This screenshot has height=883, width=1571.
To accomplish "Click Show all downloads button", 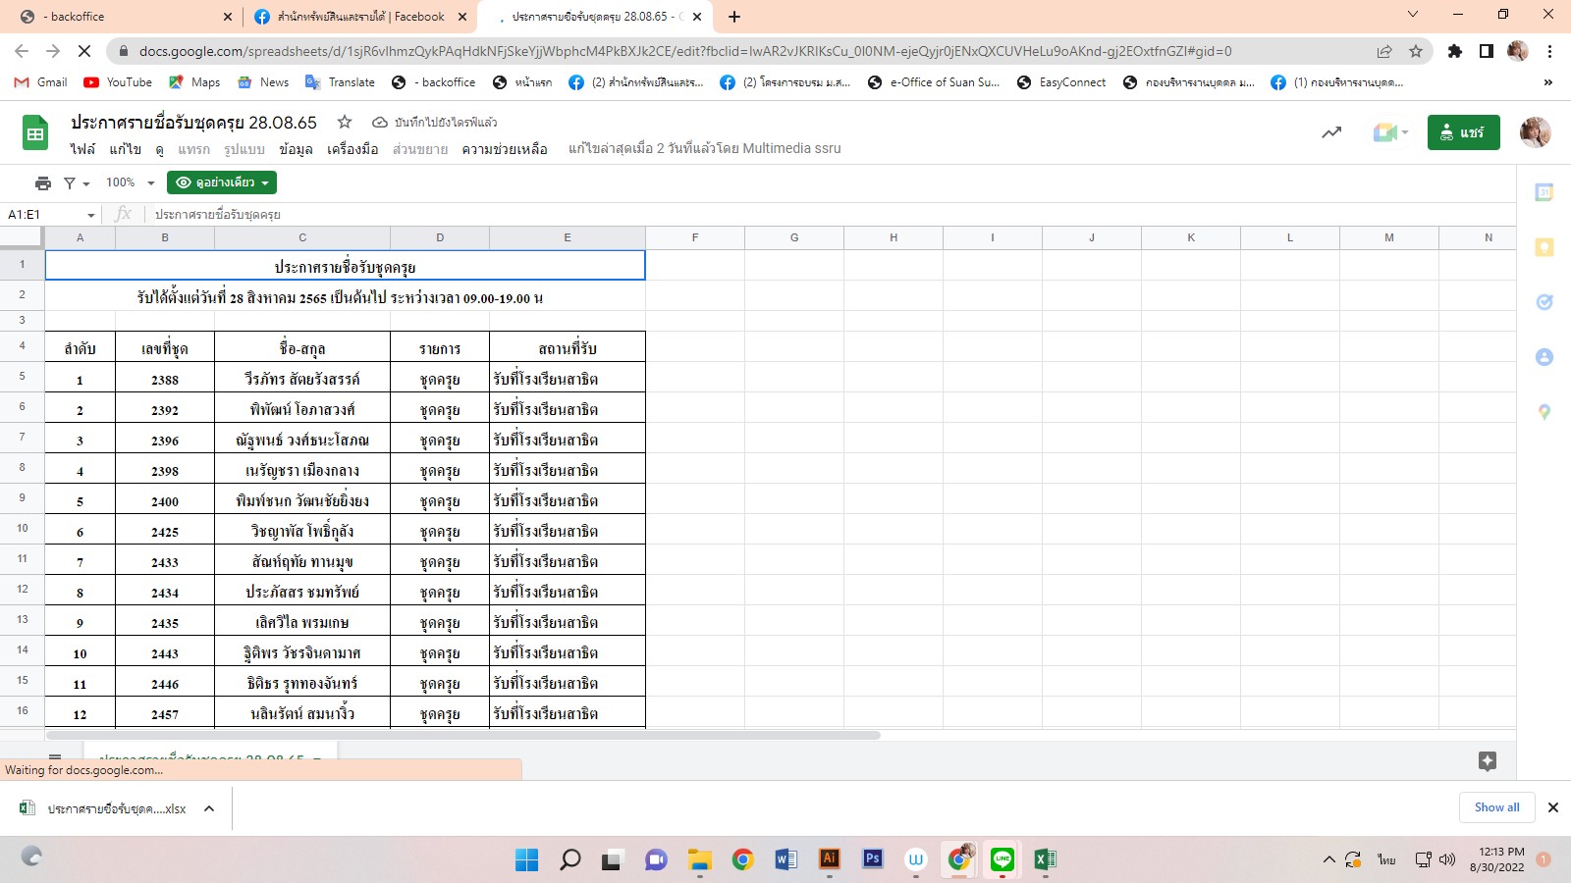I will [1496, 807].
